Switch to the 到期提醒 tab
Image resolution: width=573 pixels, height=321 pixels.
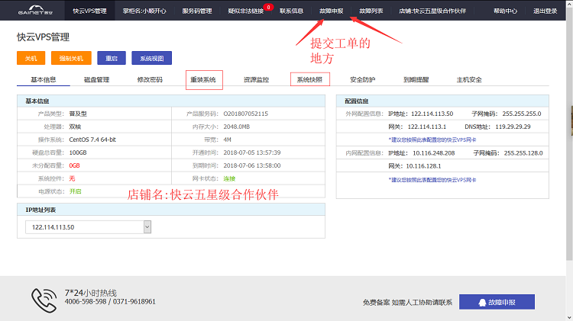click(416, 79)
